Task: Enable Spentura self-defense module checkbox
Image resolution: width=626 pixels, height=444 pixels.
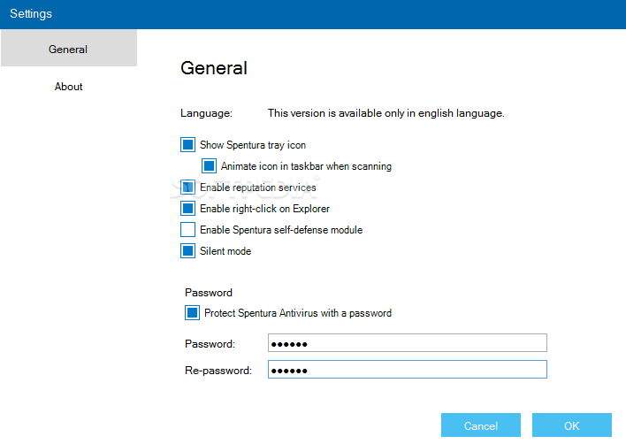Action: point(187,230)
